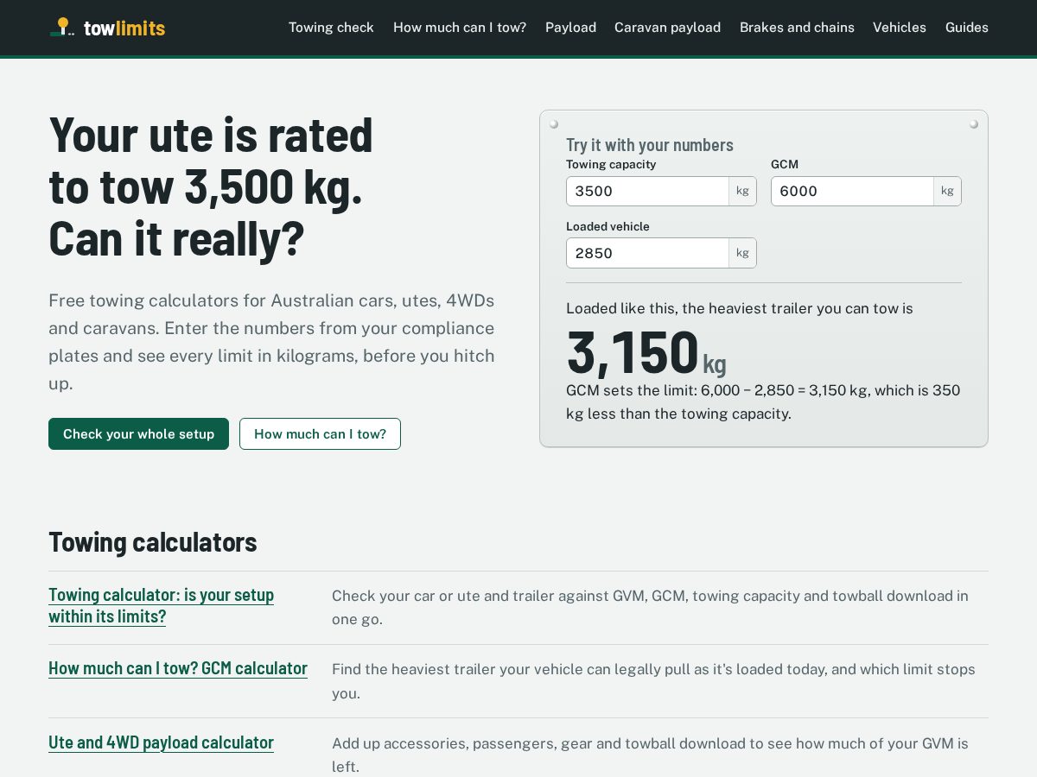
Task: Click the outlined How much can I tow? button
Action: click(320, 433)
